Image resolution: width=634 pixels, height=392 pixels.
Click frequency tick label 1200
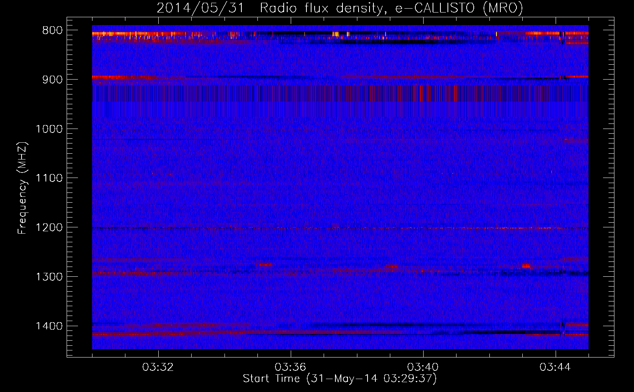click(49, 228)
